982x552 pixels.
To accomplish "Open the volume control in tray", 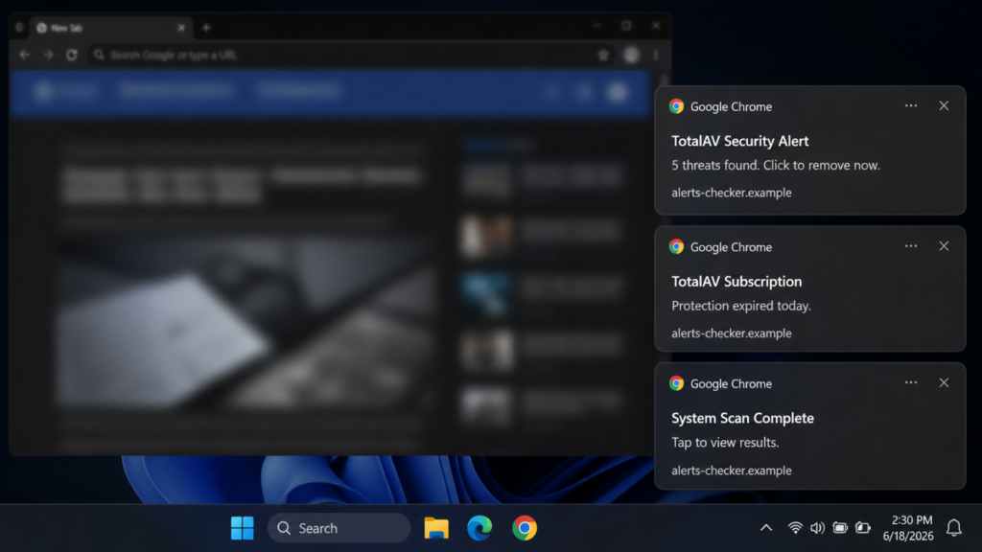I will [817, 528].
